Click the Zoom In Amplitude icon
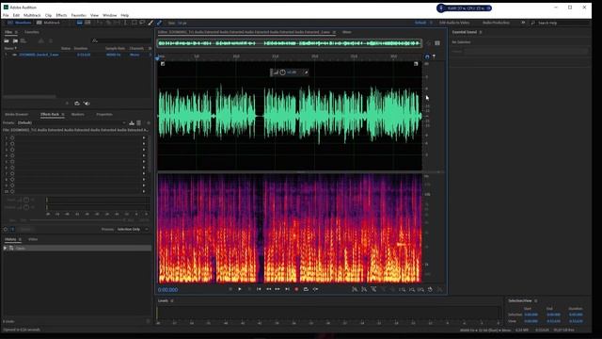This screenshot has width=602, height=339. point(355,289)
